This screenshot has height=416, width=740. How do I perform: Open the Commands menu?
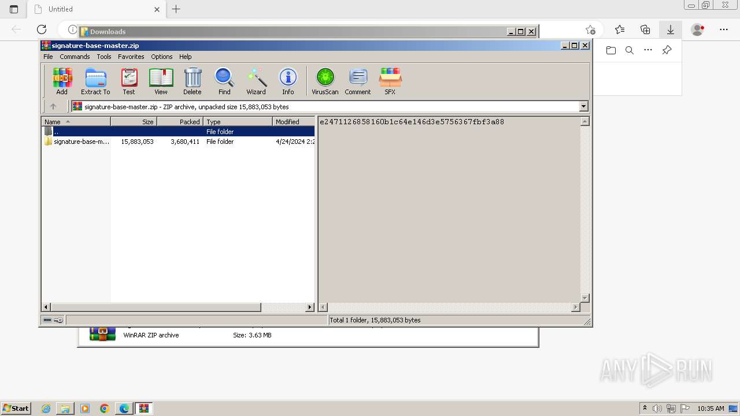pyautogui.click(x=75, y=57)
